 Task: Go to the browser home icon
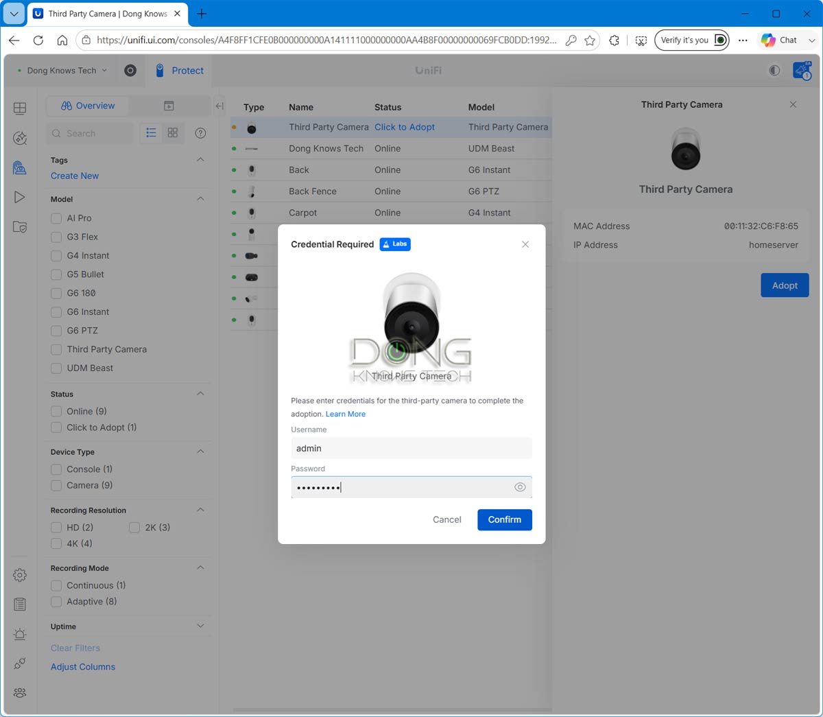pyautogui.click(x=62, y=40)
